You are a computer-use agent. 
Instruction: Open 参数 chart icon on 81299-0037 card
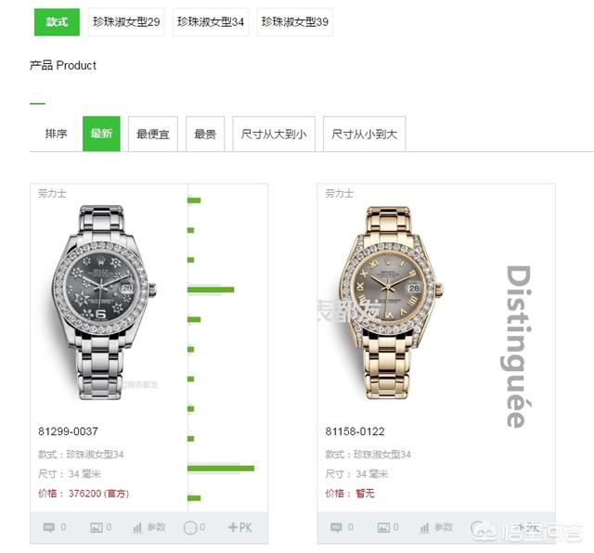click(137, 527)
